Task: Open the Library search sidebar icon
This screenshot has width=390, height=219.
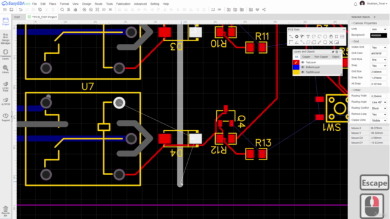Action: pyautogui.click(x=5, y=69)
